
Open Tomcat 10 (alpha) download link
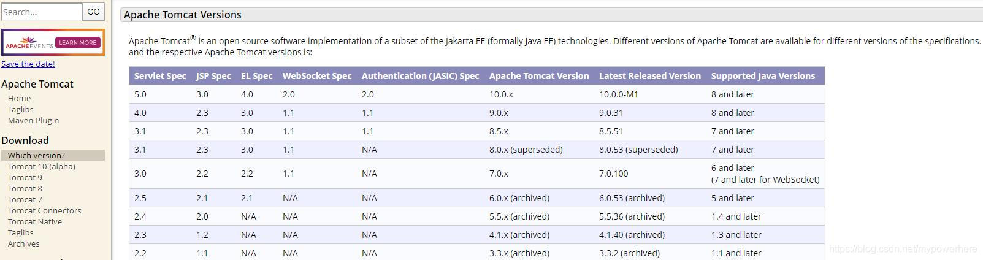click(42, 166)
